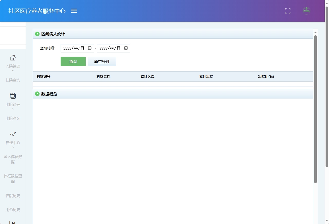Open 住院查询 in the sidebar
This screenshot has height=224, width=329.
pos(13,80)
